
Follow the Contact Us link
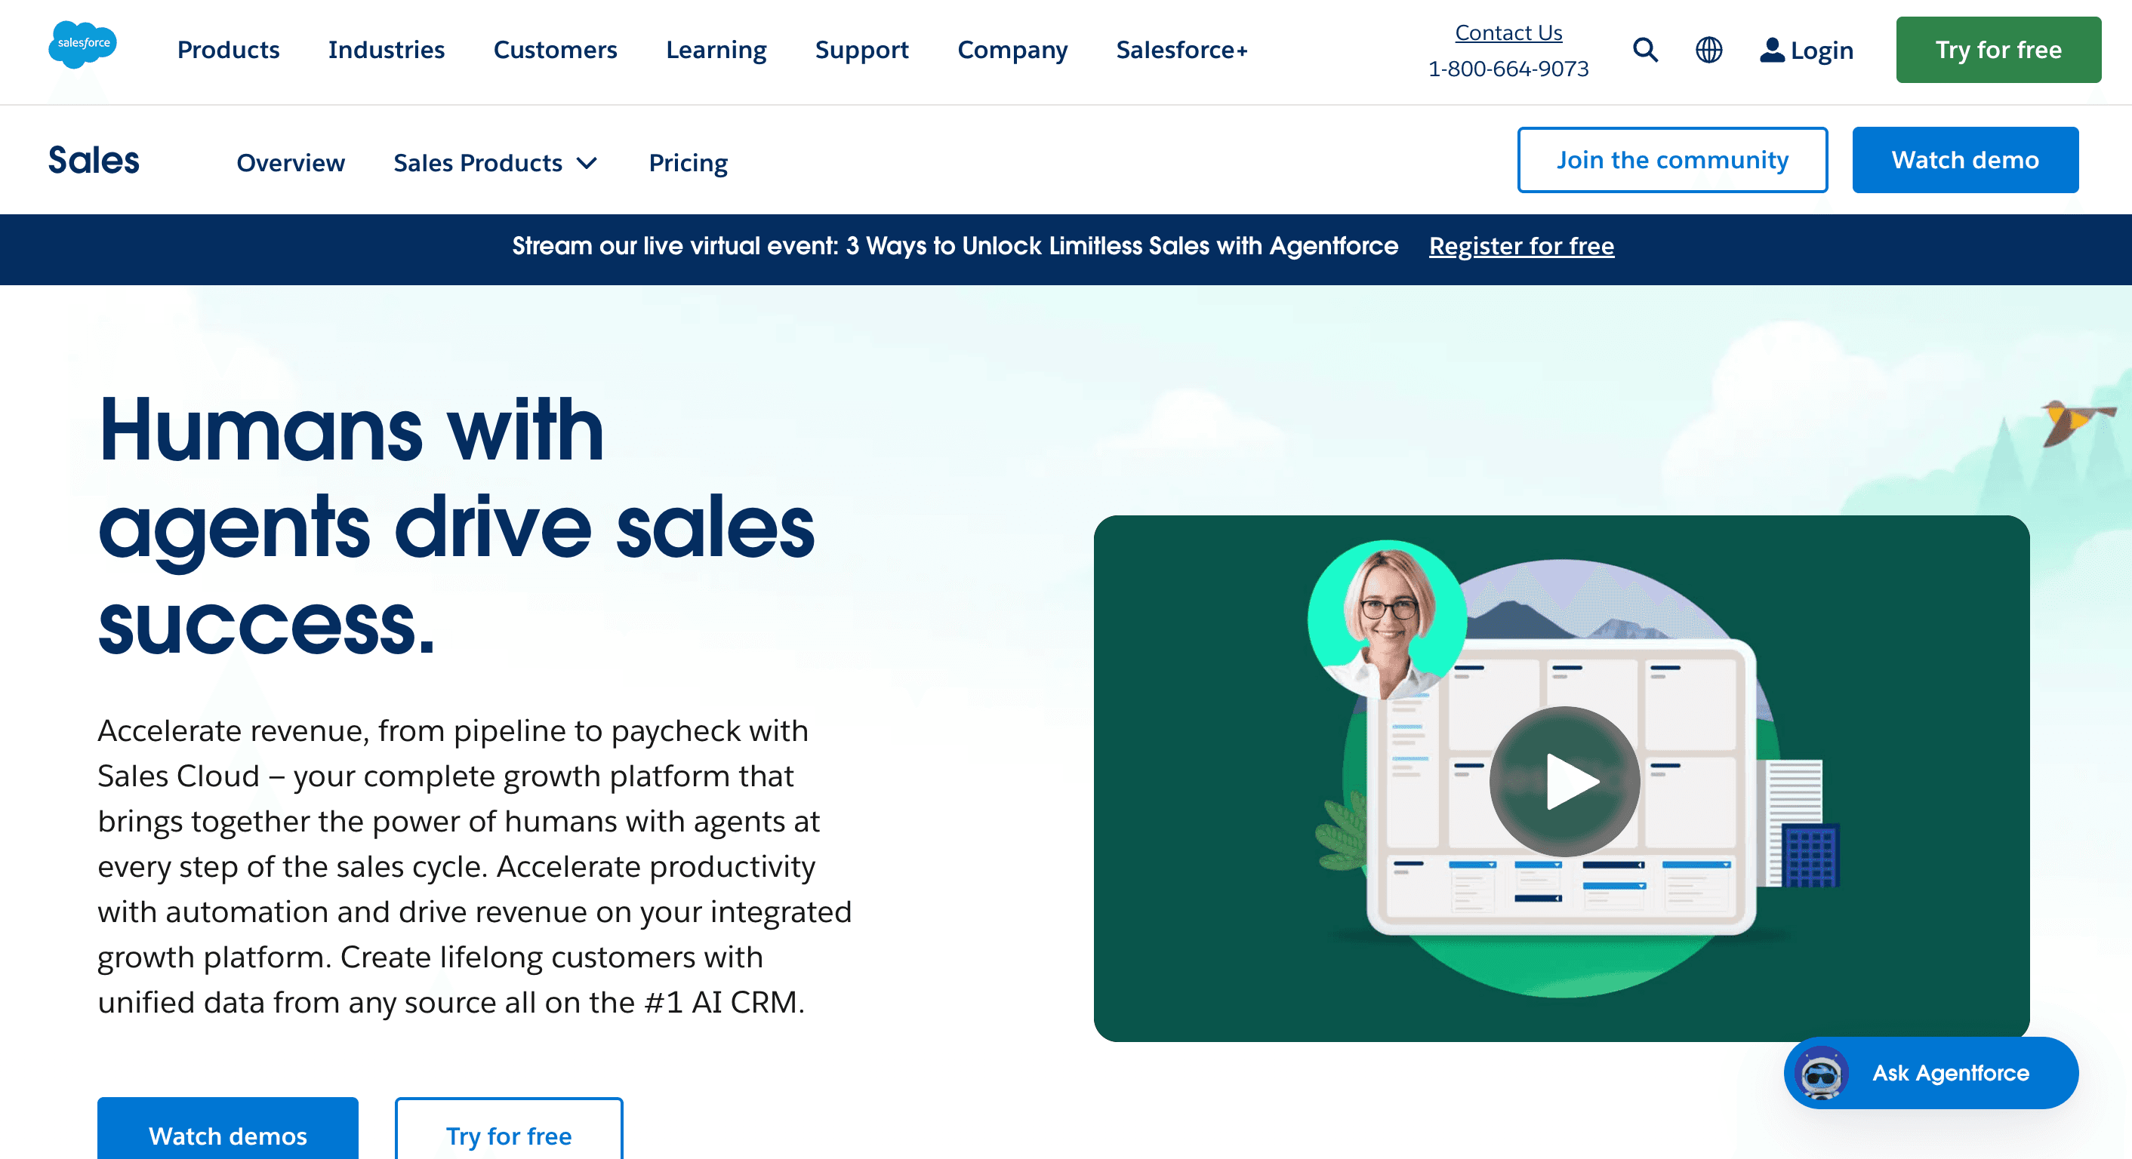(x=1508, y=32)
